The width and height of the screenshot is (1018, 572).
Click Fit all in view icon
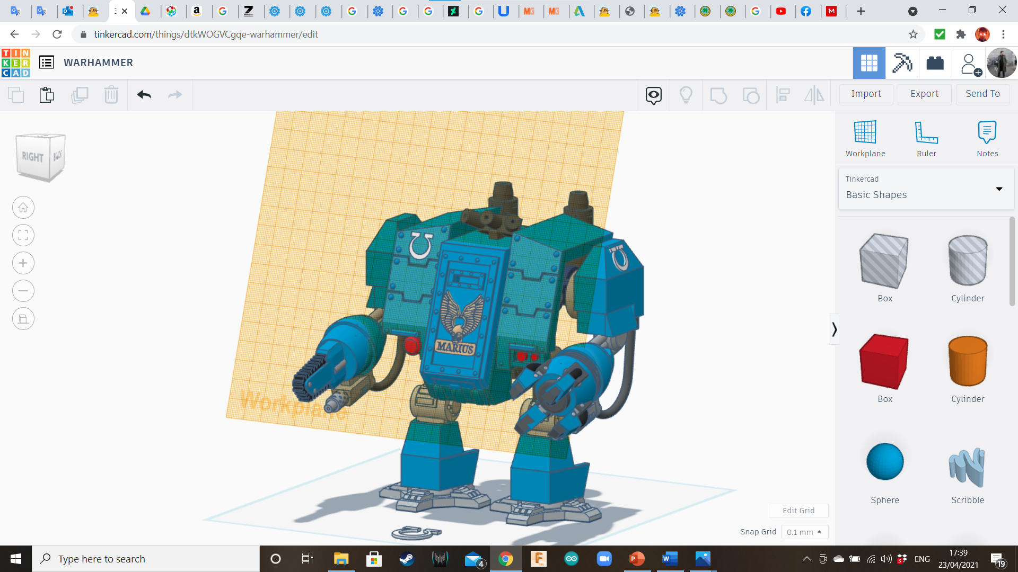tap(23, 235)
